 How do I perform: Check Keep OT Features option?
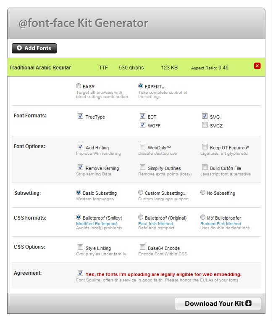(x=205, y=147)
